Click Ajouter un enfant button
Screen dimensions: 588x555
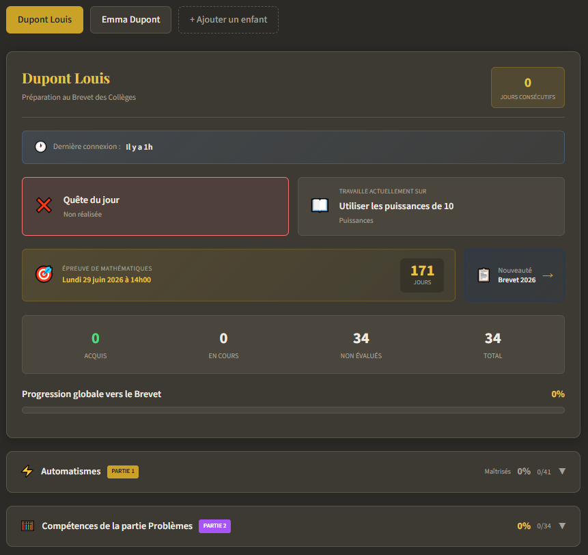click(x=228, y=20)
